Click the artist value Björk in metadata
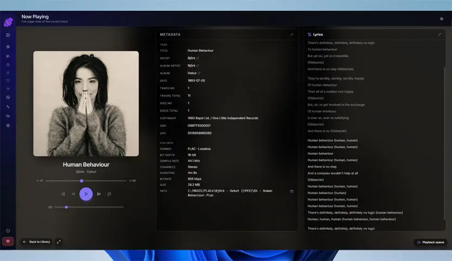452x261 pixels. (191, 58)
